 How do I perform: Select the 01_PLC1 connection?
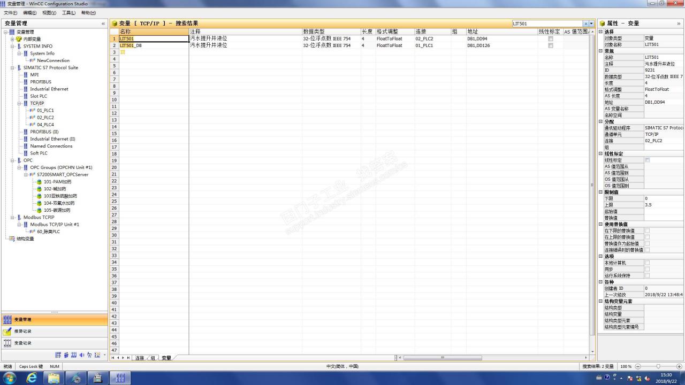tap(45, 110)
